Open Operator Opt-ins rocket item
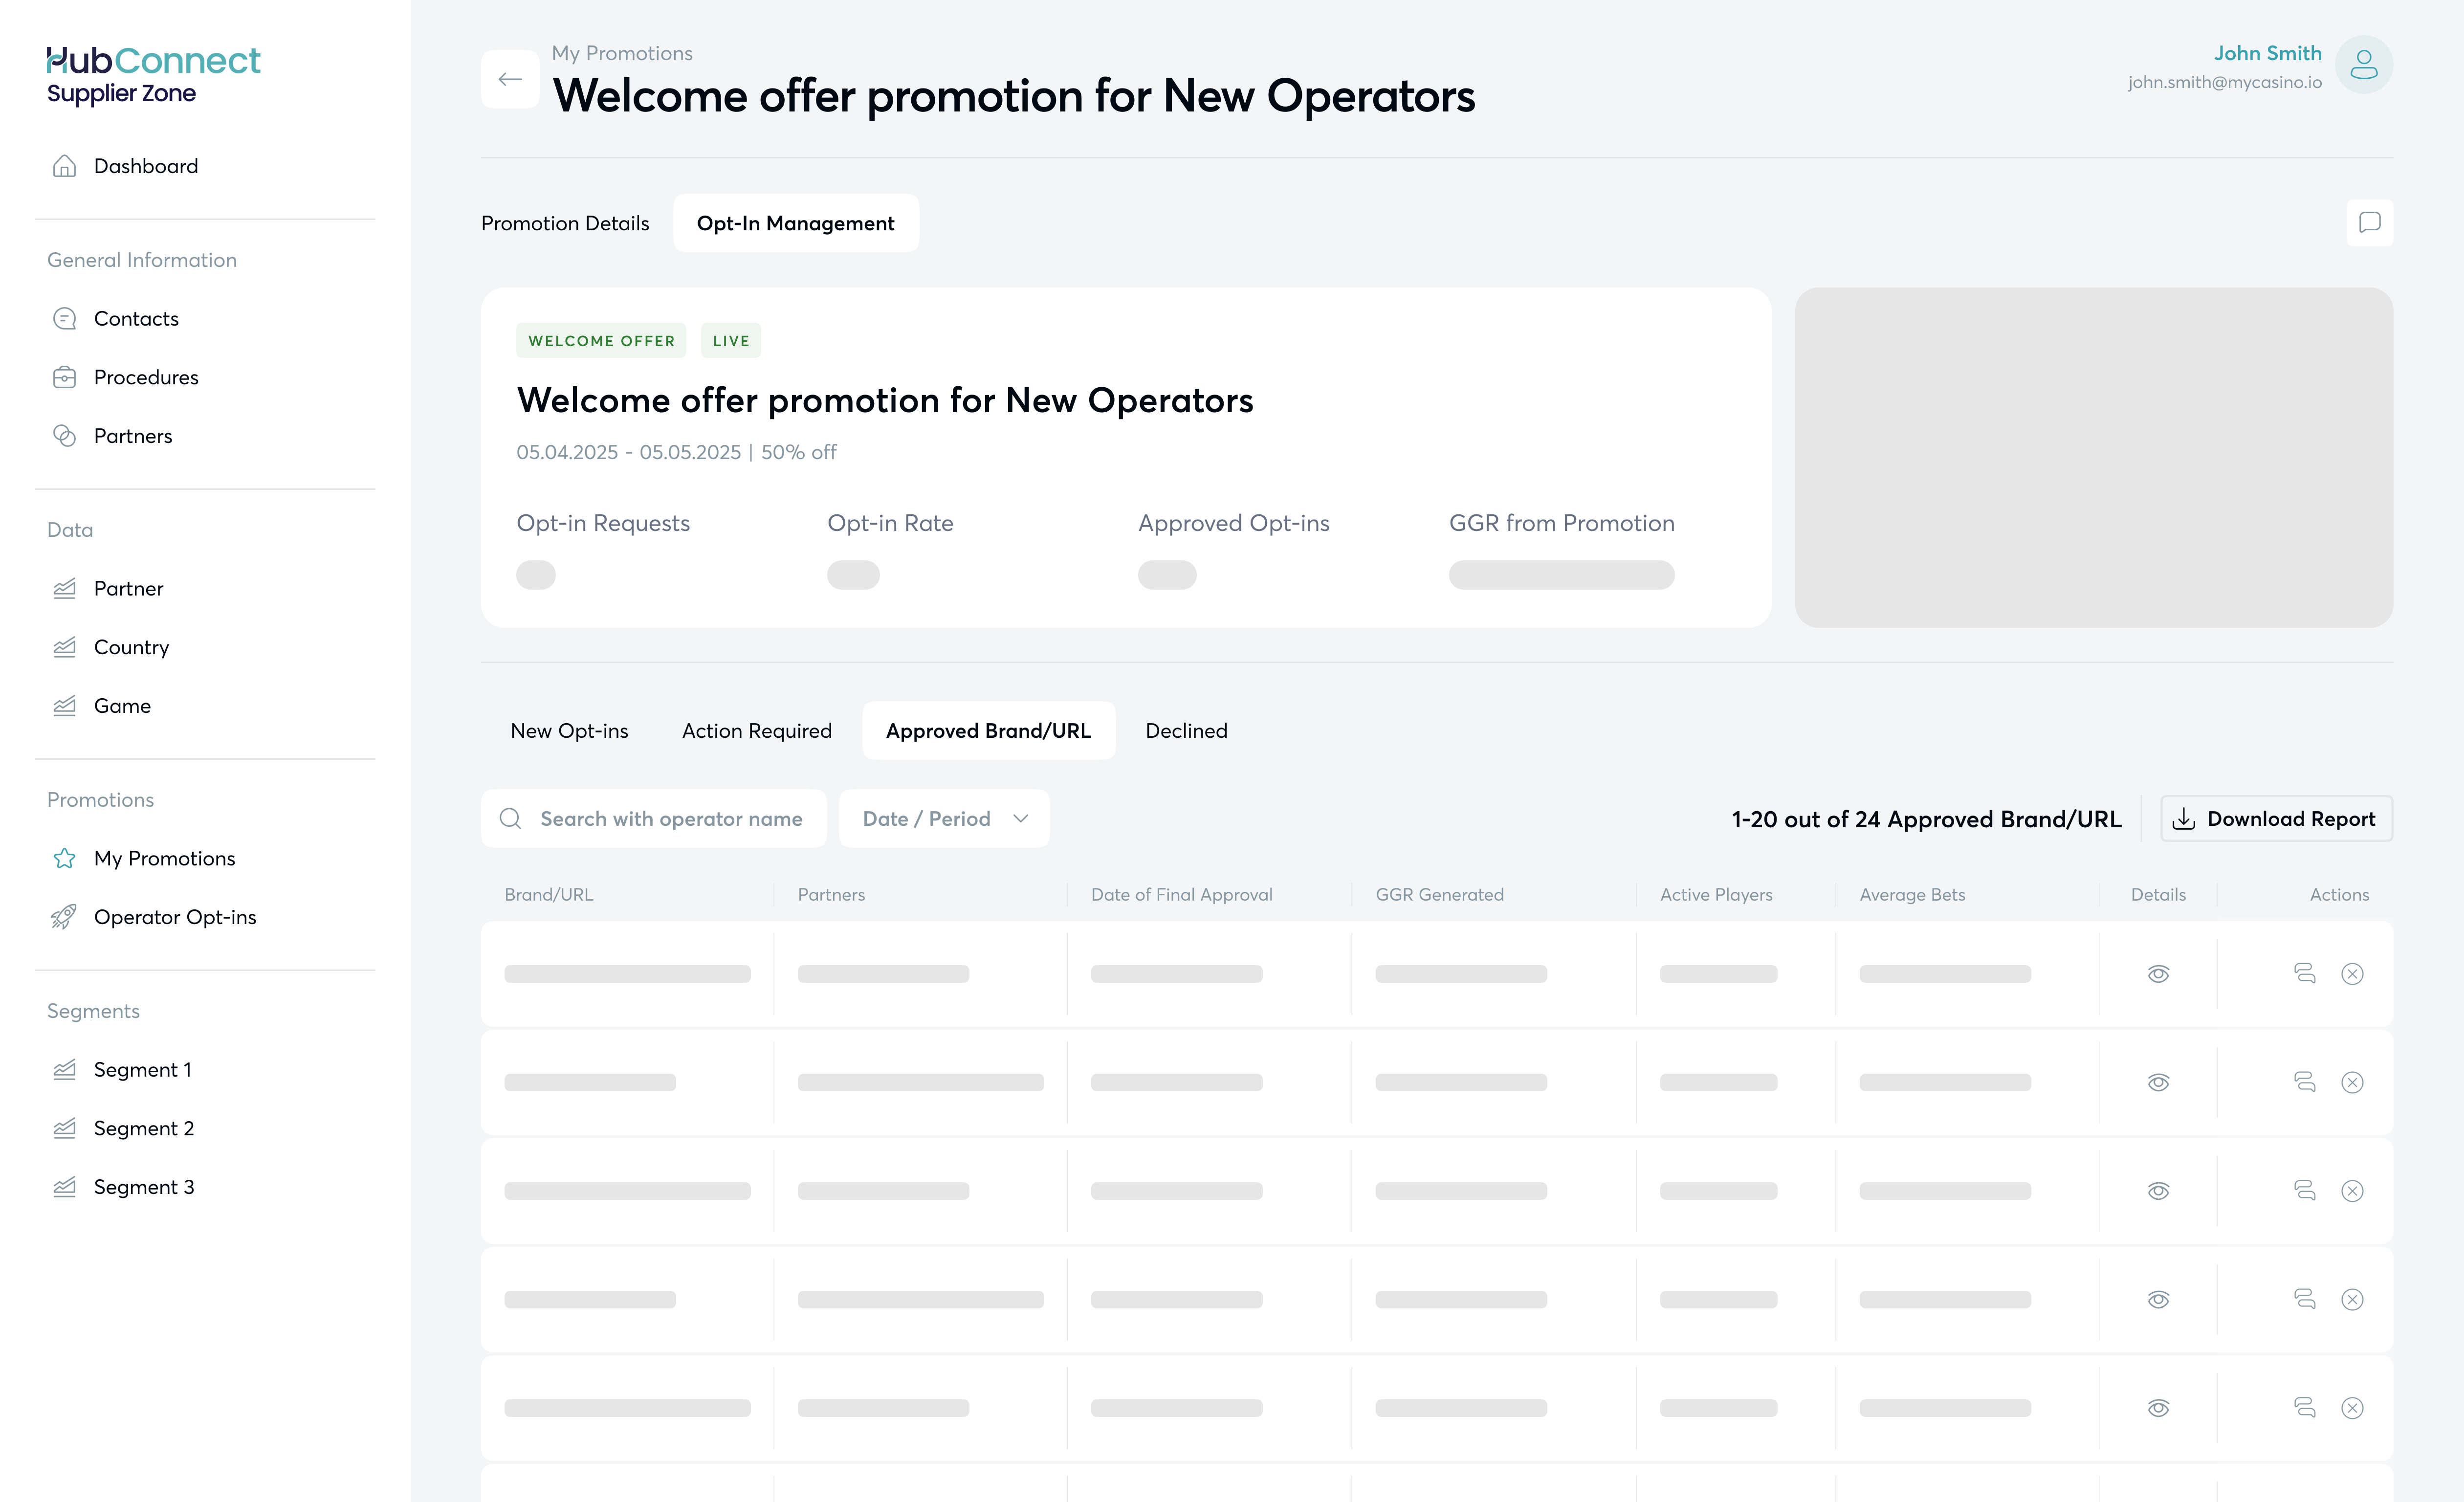 click(174, 917)
